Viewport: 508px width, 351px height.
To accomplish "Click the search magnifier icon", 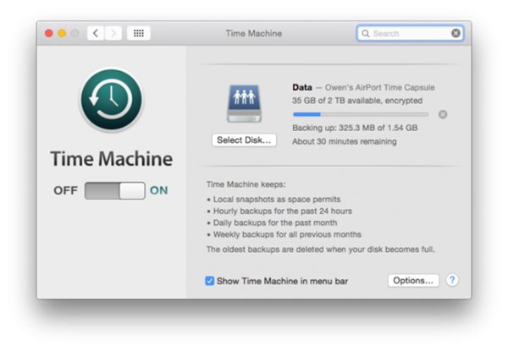I will [x=366, y=34].
